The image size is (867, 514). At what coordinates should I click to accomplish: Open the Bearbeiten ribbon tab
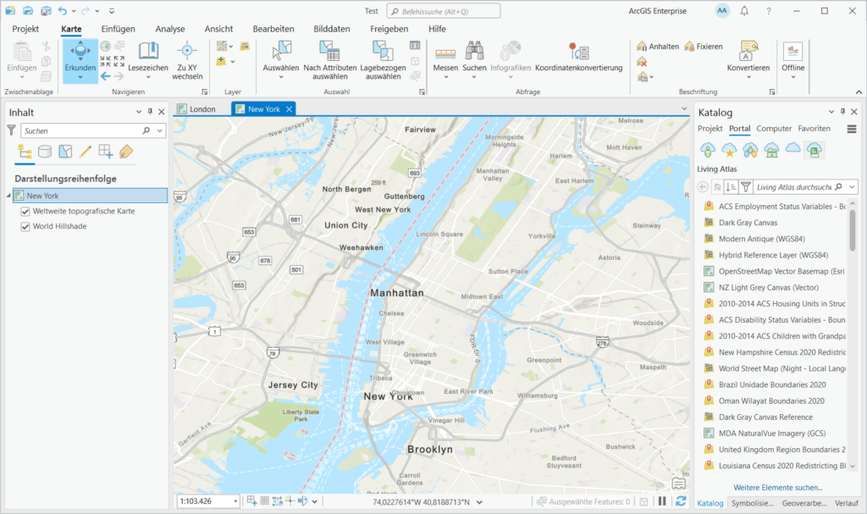coord(273,29)
